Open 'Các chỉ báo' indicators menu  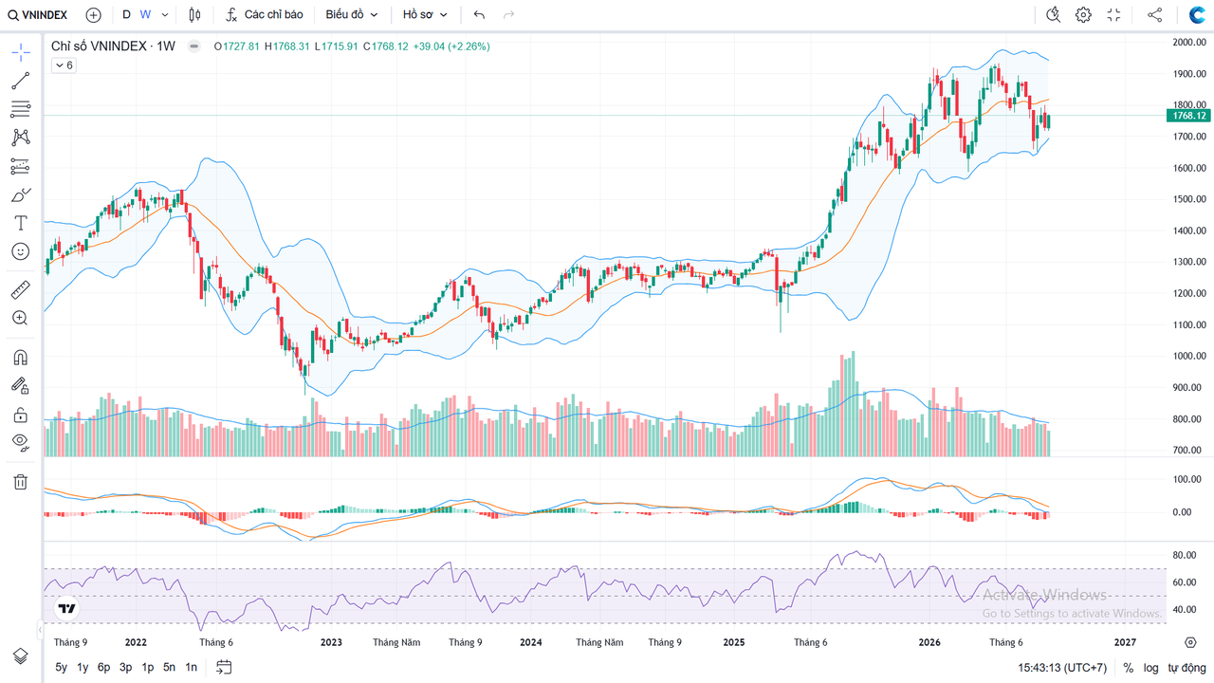point(265,15)
